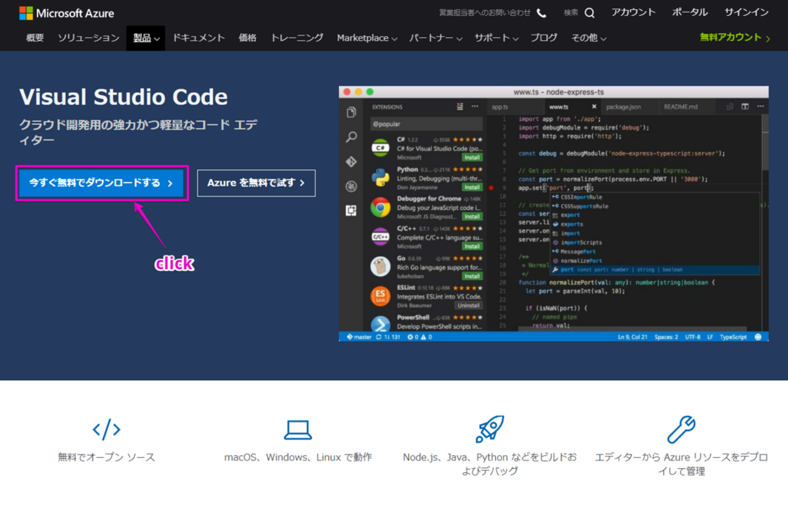Go to the 価格 pricing page
This screenshot has height=511, width=788.
click(247, 38)
